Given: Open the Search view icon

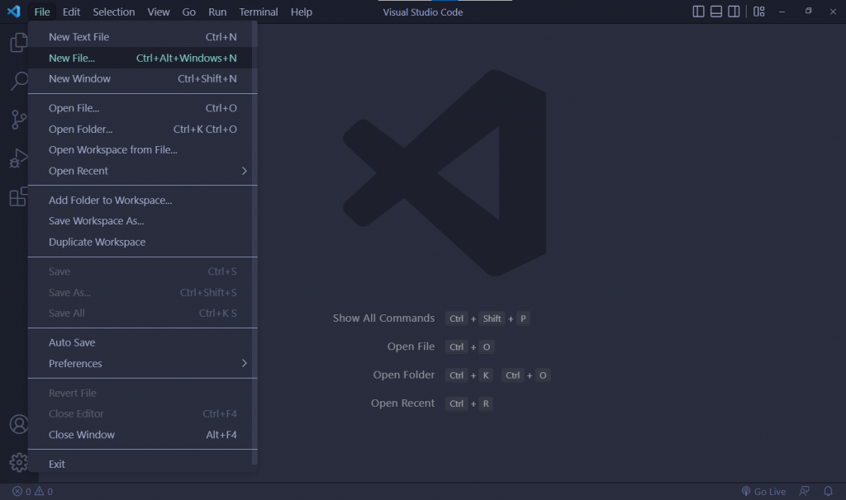Looking at the screenshot, I should pos(18,82).
